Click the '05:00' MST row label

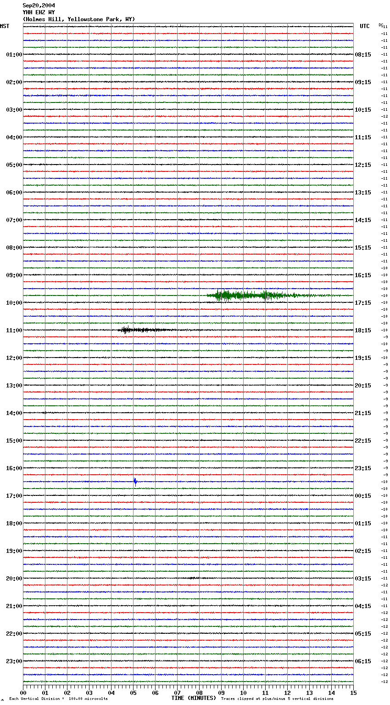pos(14,165)
